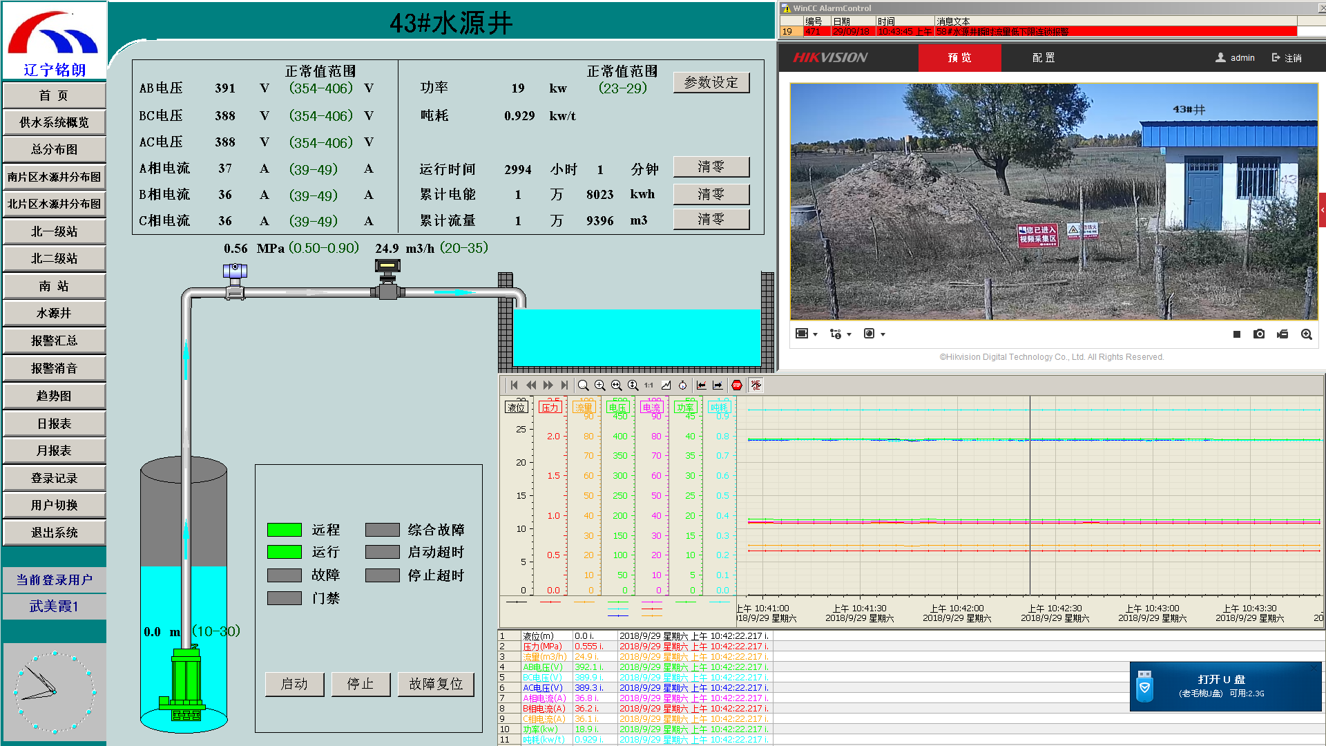Toggle the 流量 flow trend label
The width and height of the screenshot is (1326, 746).
pos(584,408)
